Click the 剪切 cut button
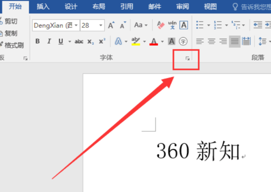 [9, 21]
